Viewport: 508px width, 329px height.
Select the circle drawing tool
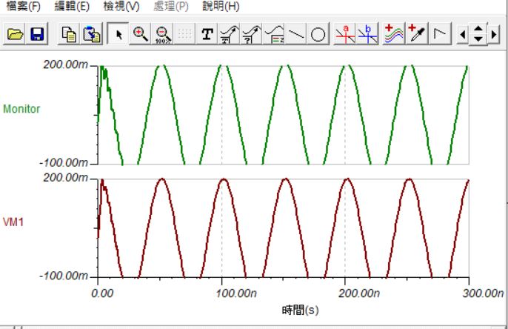coord(318,33)
